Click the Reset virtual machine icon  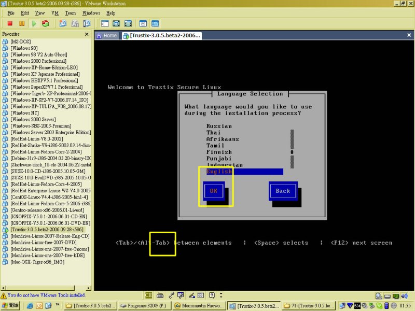(46, 23)
